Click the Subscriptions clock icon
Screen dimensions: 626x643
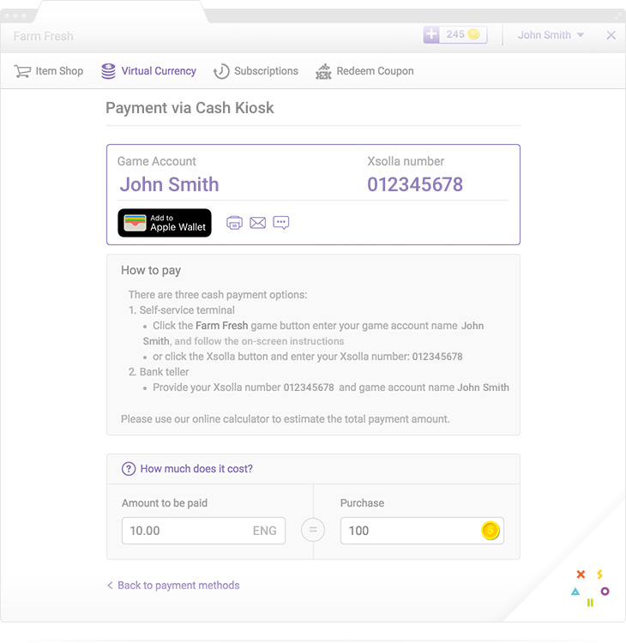(221, 71)
